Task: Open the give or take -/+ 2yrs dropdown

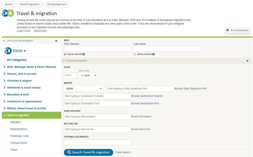Action: pyautogui.click(x=89, y=75)
